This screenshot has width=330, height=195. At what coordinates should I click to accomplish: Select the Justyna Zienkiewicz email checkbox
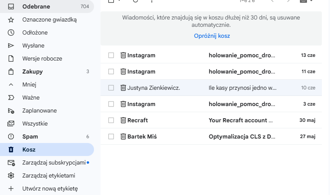coord(111,88)
